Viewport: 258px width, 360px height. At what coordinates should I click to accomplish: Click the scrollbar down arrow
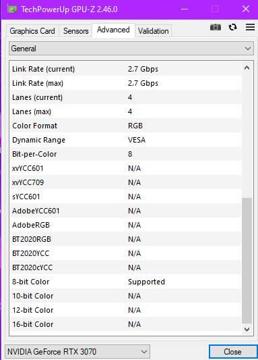(247, 330)
